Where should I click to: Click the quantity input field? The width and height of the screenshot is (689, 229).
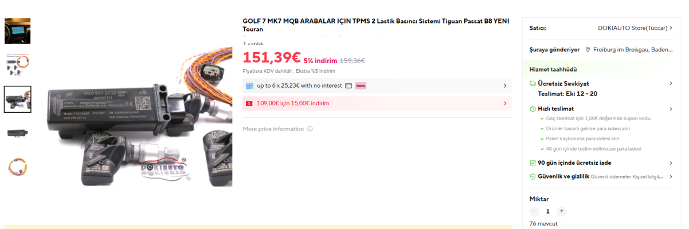(x=548, y=211)
